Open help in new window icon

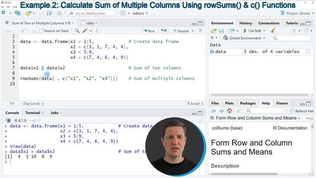point(239,111)
